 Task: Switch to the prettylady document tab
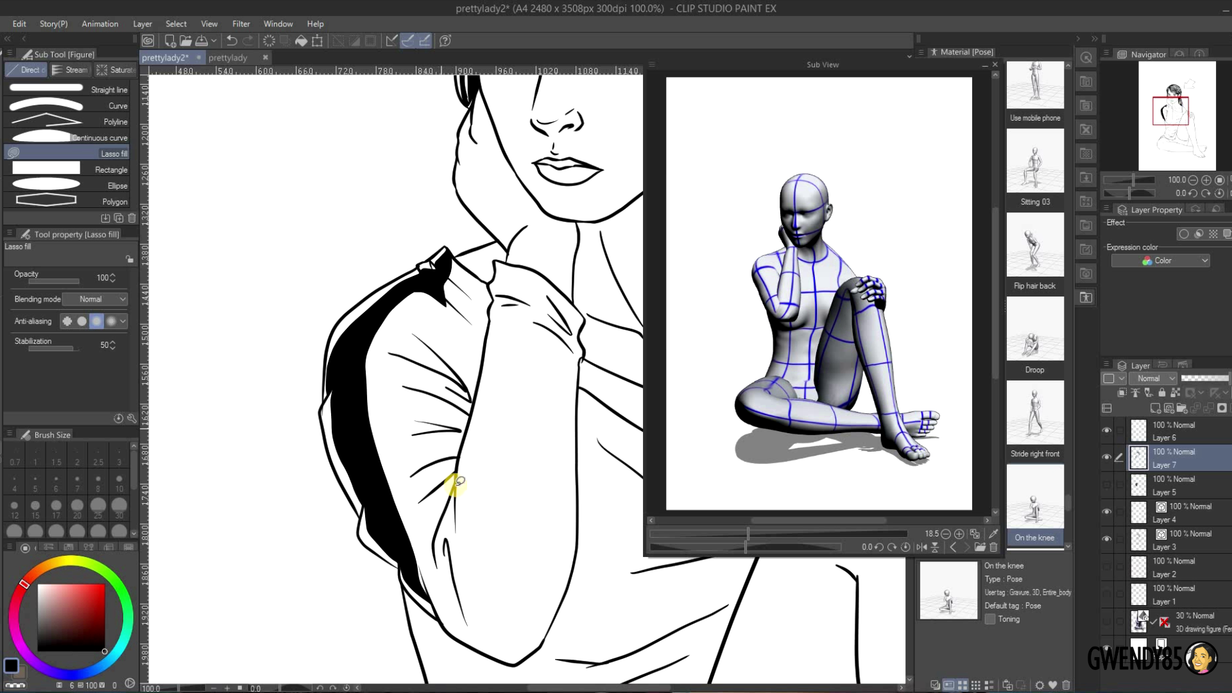click(228, 58)
